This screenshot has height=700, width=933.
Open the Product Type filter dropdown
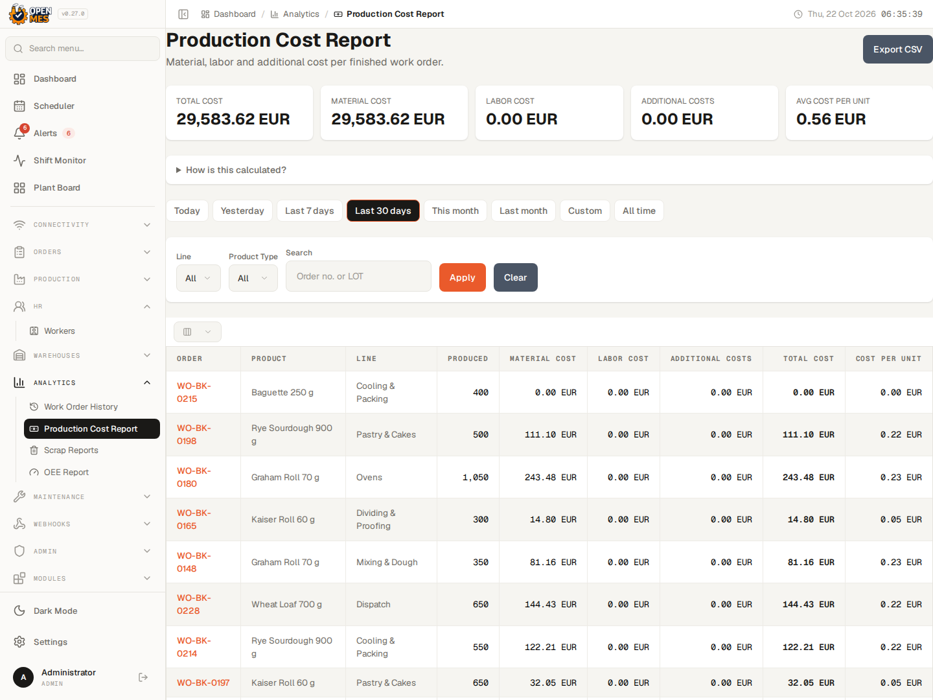tap(253, 278)
